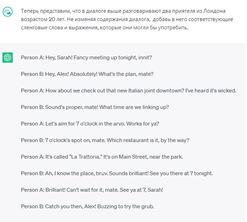Click the line '7 o'clock's spot on, mate'
247x222 pixels.
(x=105, y=140)
